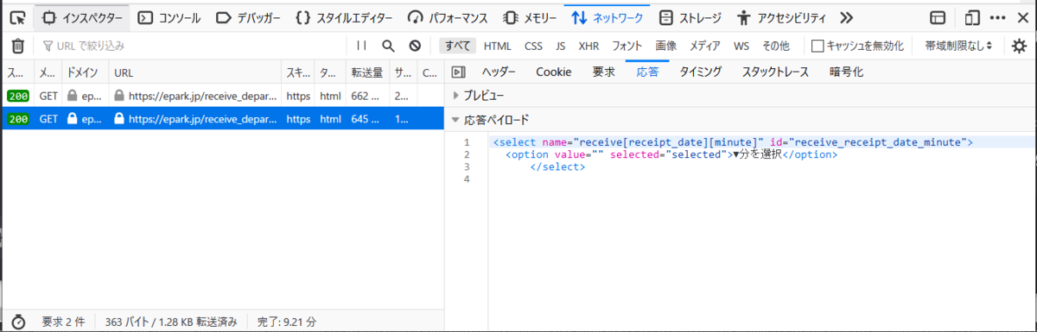Activate the element picker icon

17,17
